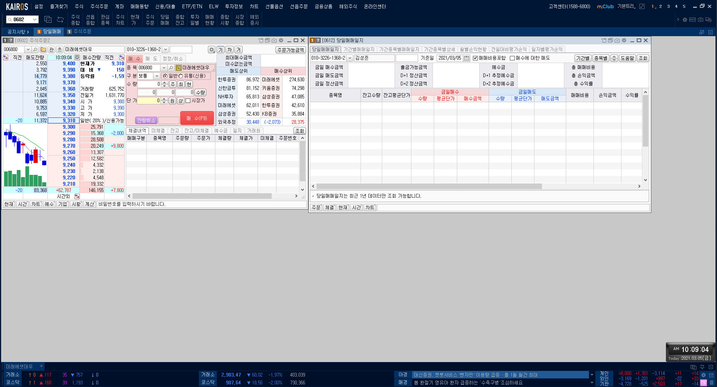This screenshot has height=387, width=717.
Task: Click the screen sync arrows icon in toolbar
Action: click(x=60, y=19)
